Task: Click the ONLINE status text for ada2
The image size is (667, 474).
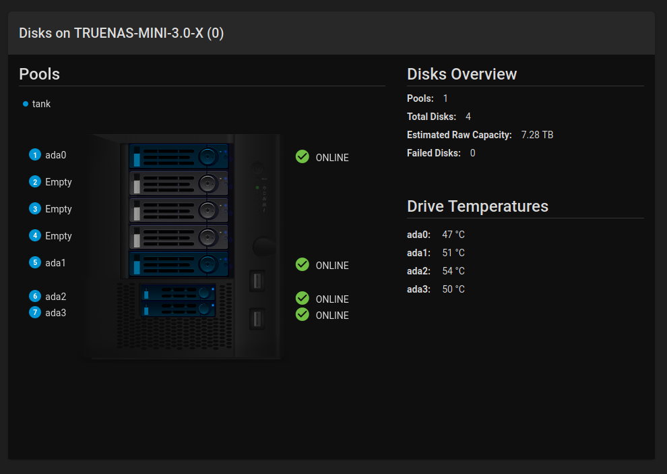Action: (332, 299)
